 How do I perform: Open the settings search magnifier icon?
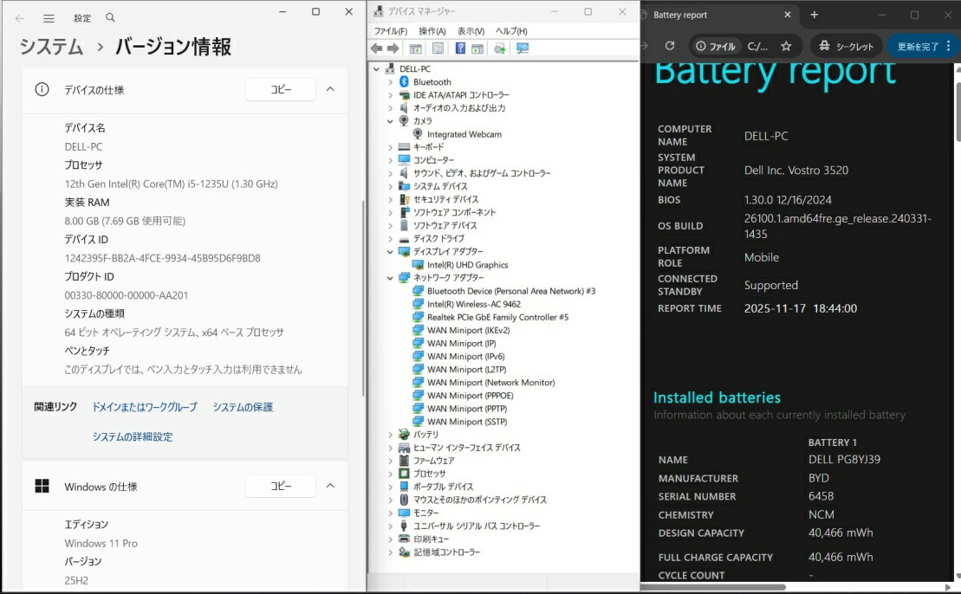point(110,18)
